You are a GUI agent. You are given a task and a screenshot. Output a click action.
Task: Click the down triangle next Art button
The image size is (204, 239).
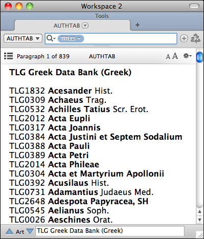point(30,231)
